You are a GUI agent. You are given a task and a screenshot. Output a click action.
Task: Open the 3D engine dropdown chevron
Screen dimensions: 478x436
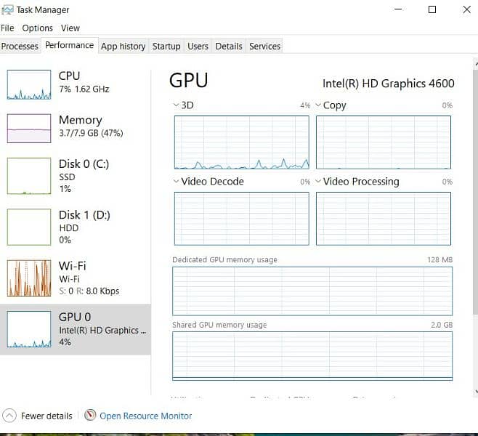(176, 105)
